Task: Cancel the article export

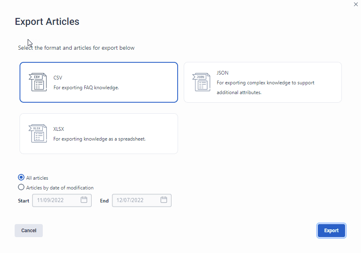Action: 29,230
